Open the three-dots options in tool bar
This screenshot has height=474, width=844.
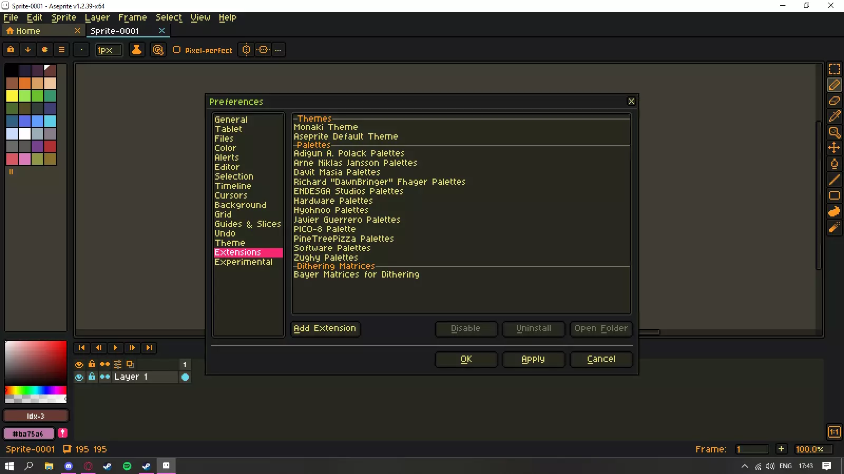(278, 50)
